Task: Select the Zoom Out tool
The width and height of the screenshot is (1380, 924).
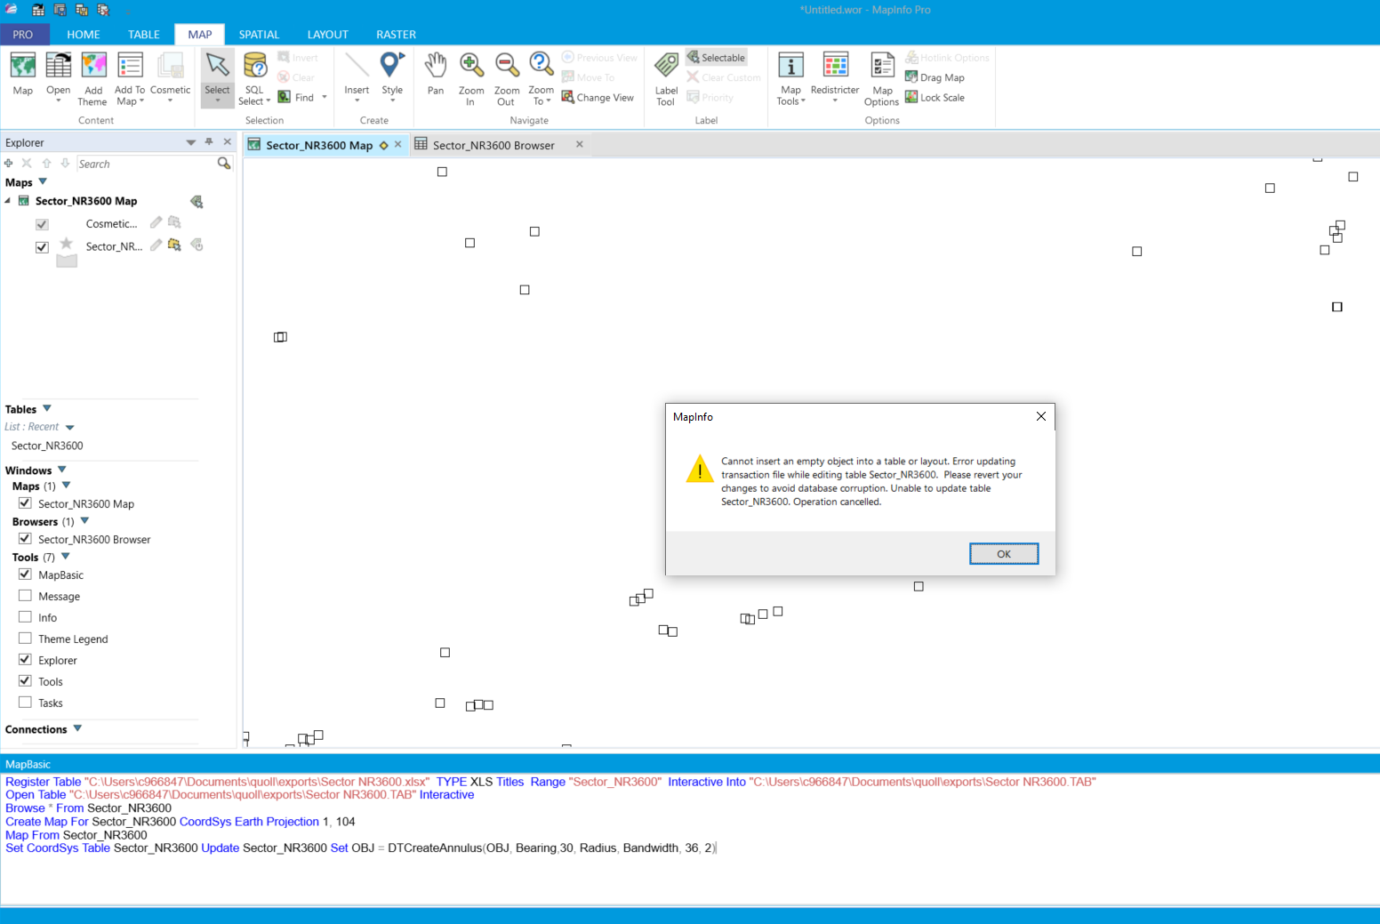Action: click(x=507, y=66)
